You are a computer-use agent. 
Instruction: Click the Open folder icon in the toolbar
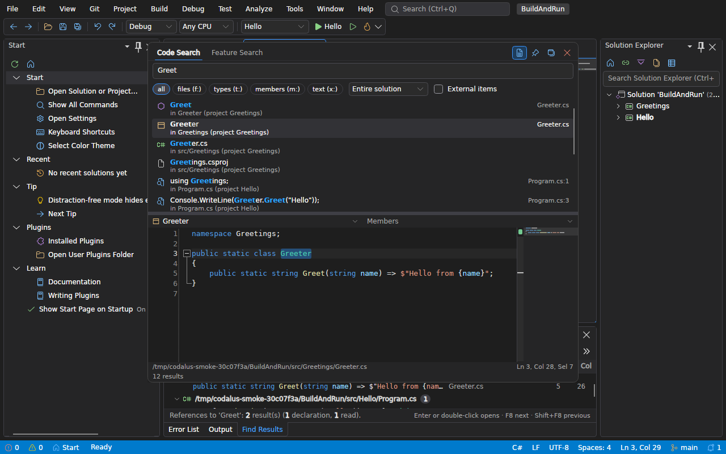(x=48, y=27)
